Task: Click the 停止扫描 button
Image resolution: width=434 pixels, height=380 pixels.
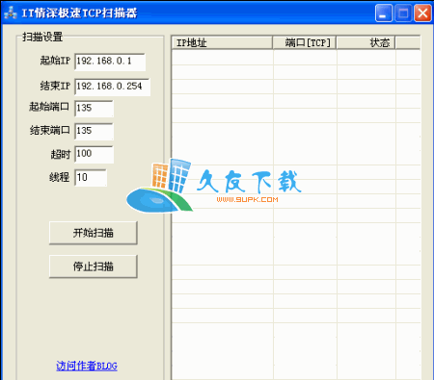Action: tap(94, 266)
